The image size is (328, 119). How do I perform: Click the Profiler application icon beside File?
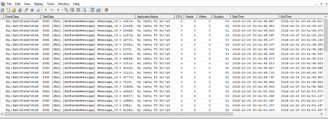(x=3, y=4)
